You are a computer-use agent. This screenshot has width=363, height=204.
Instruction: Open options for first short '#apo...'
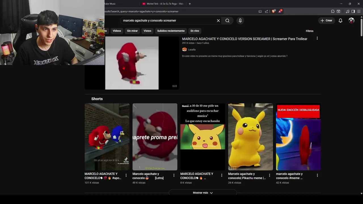pyautogui.click(x=126, y=175)
